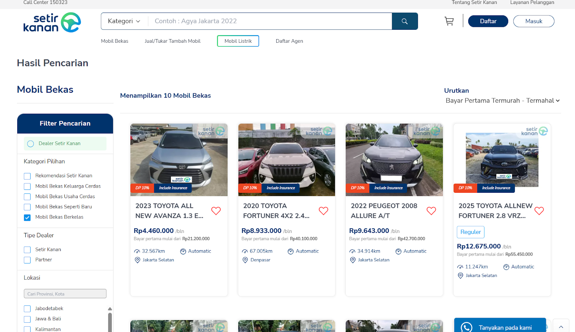Screen dimensions: 575x332
Task: Open Tentang Setir Kanan link
Action: pos(474,3)
